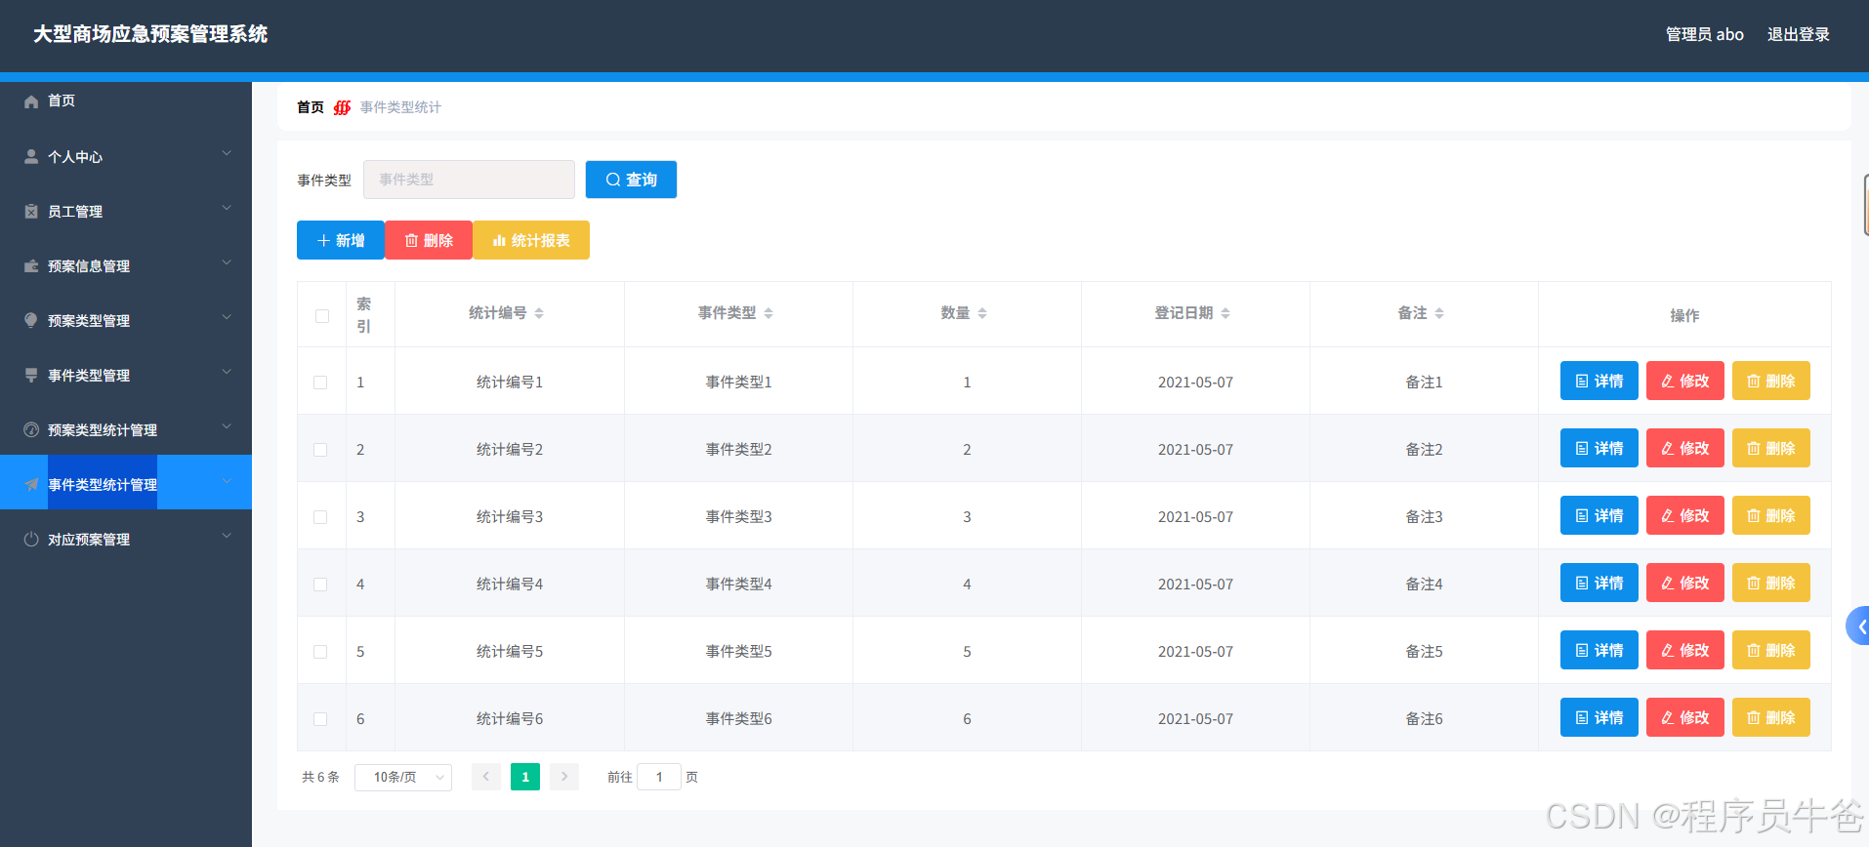Expand the 预案信息管理 menu chevron
This screenshot has width=1869, height=847.
[227, 262]
